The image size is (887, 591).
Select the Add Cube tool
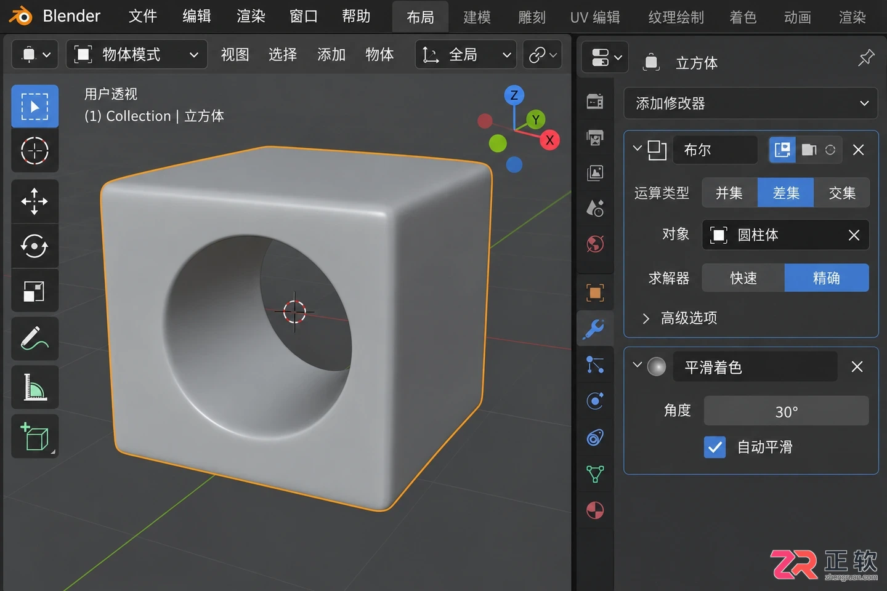(35, 436)
